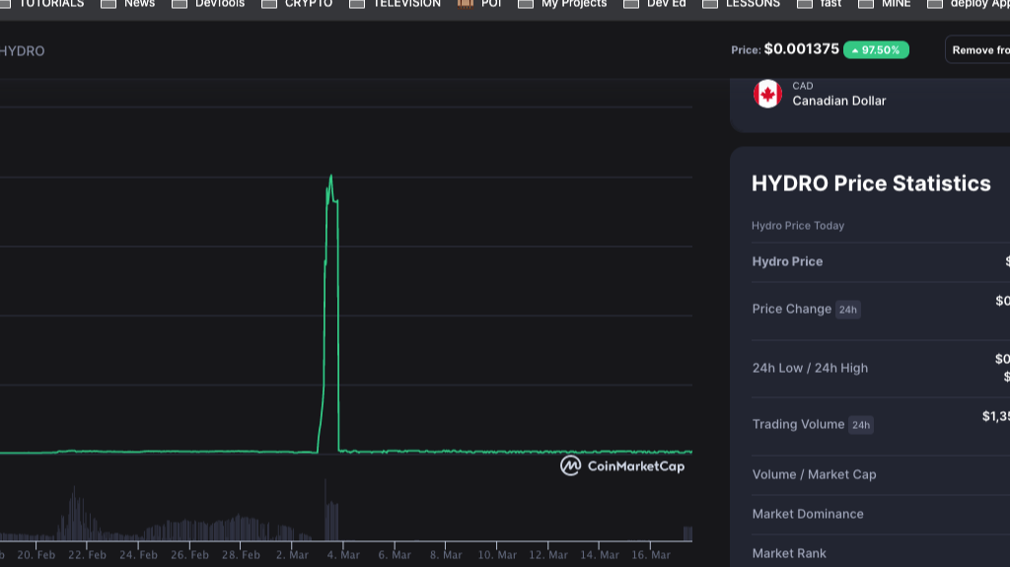Screen dimensions: 1010x567
Task: Click the 97.50% price change badge
Action: [876, 49]
